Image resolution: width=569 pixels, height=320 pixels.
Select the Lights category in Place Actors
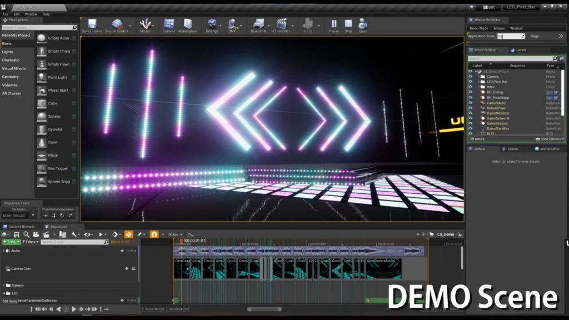[x=8, y=52]
